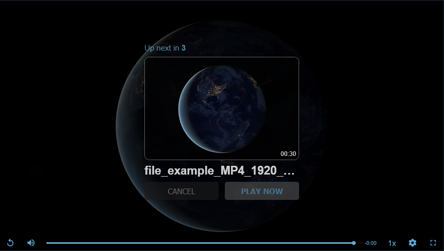Select the up next Earth video thumbnail
The height and width of the screenshot is (251, 444).
[x=222, y=108]
